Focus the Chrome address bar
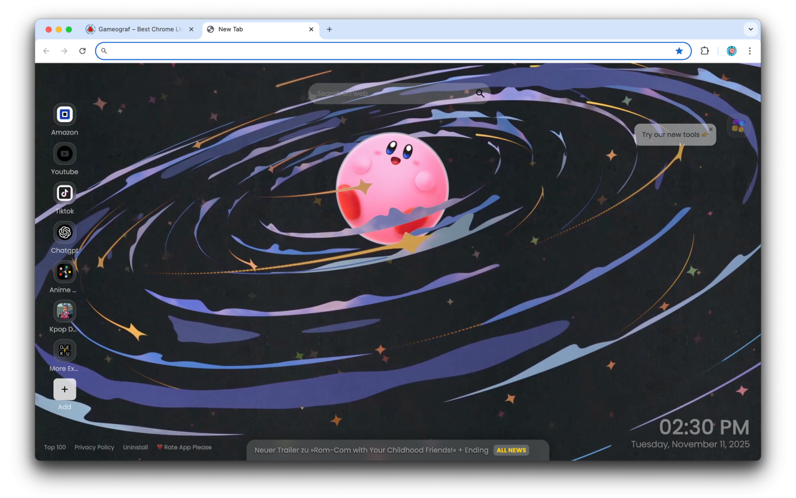796x498 pixels. (393, 51)
